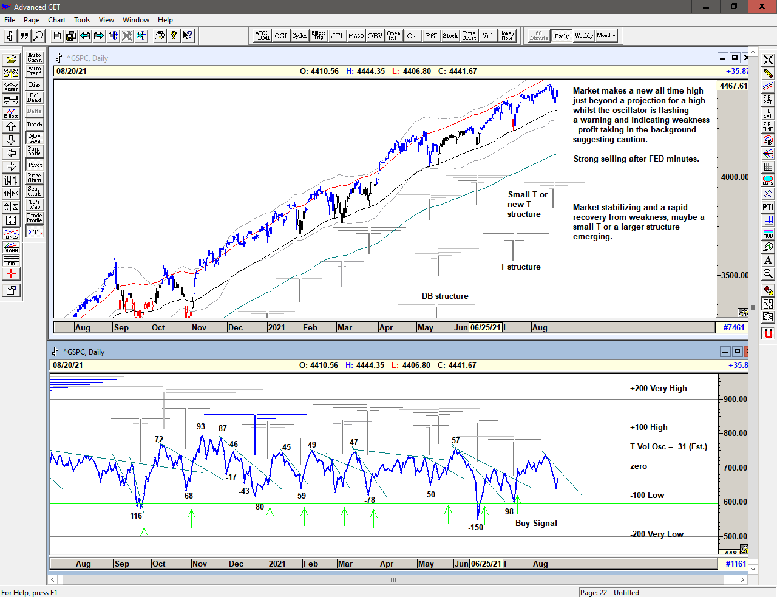777x597 pixels.
Task: Enable the Bol Band indicator
Action: (x=35, y=98)
